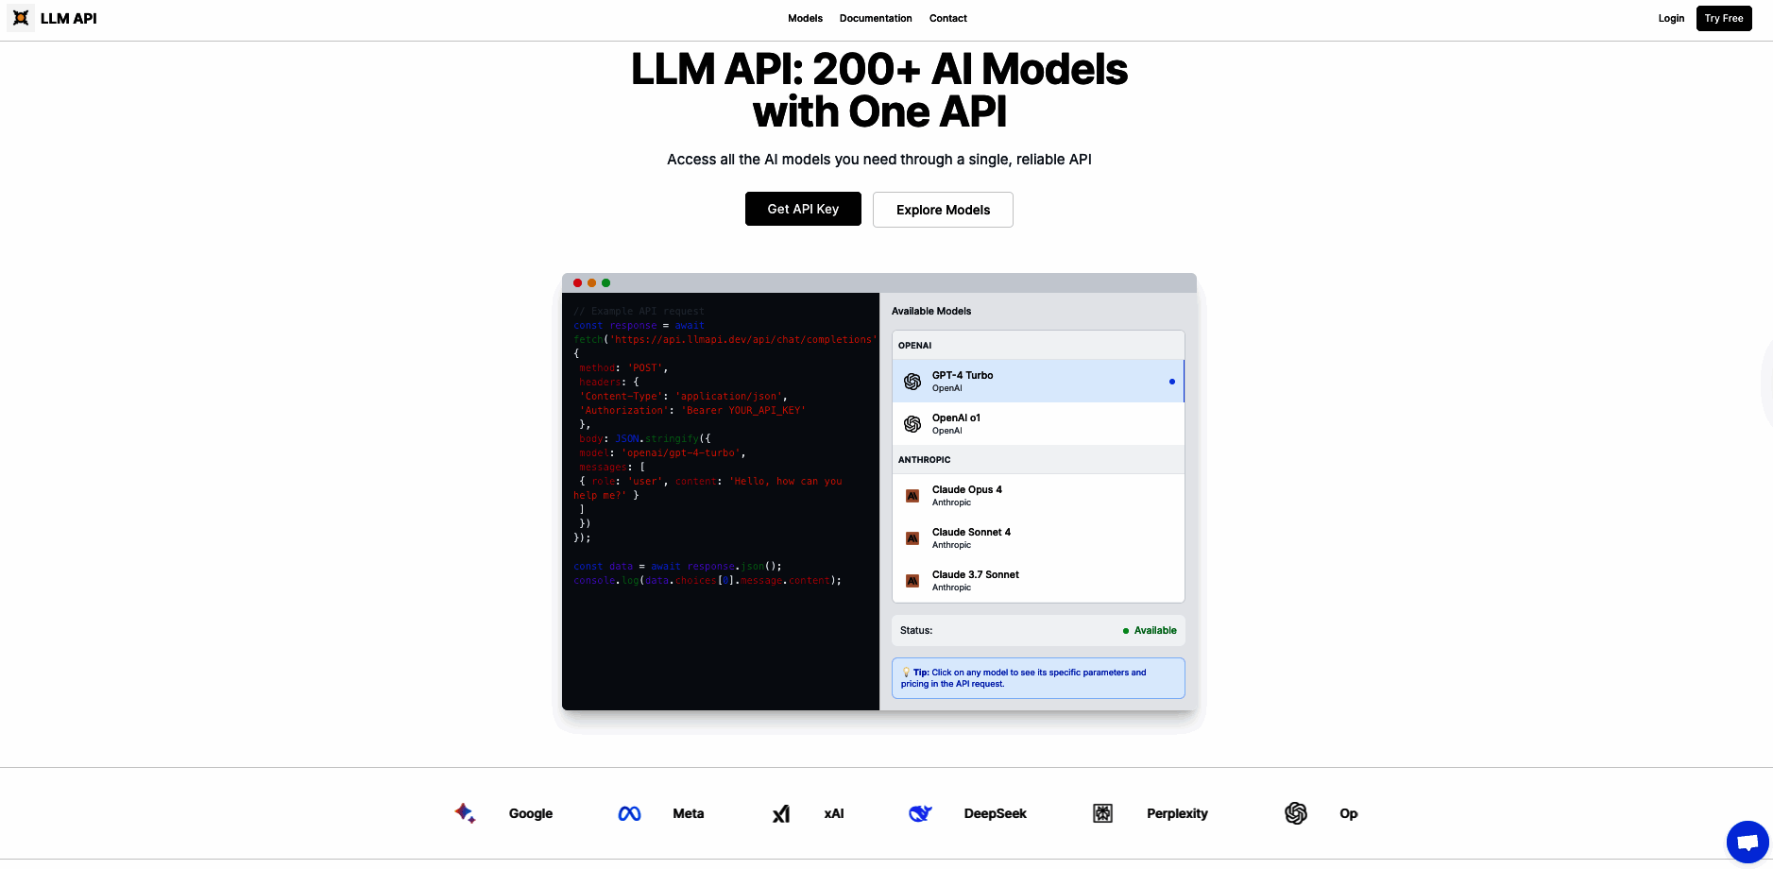Click the DeepSeek whale icon
Screen dimensions: 1773x869
point(920,813)
